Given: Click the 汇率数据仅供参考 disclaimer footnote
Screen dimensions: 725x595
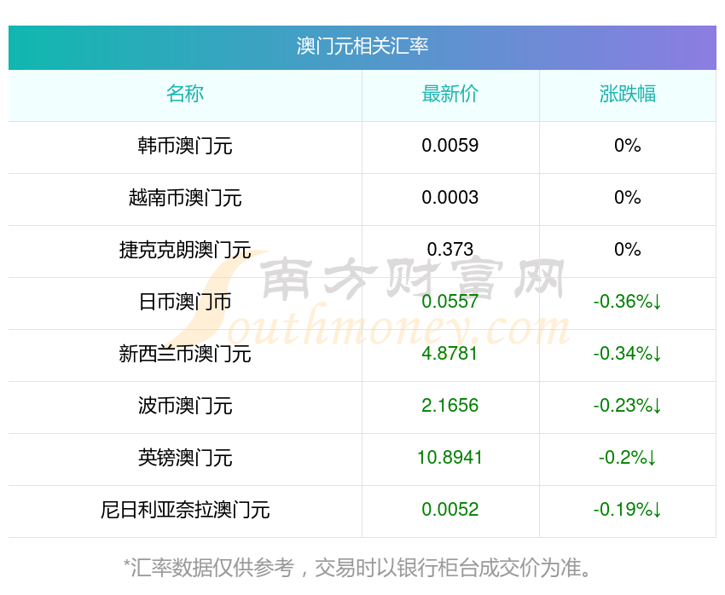Looking at the screenshot, I should click(x=357, y=568).
